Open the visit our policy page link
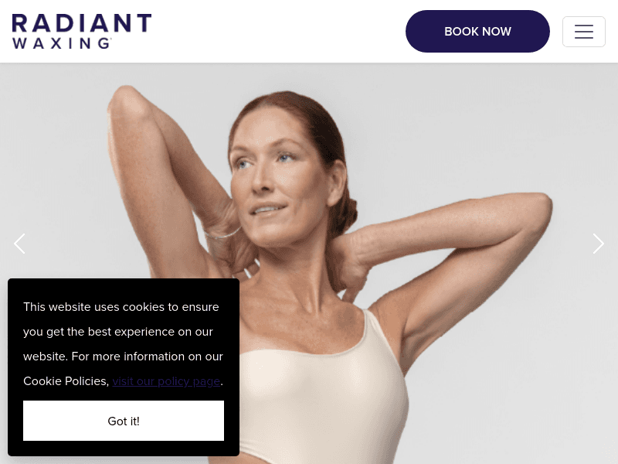This screenshot has width=618, height=464. pos(166,381)
